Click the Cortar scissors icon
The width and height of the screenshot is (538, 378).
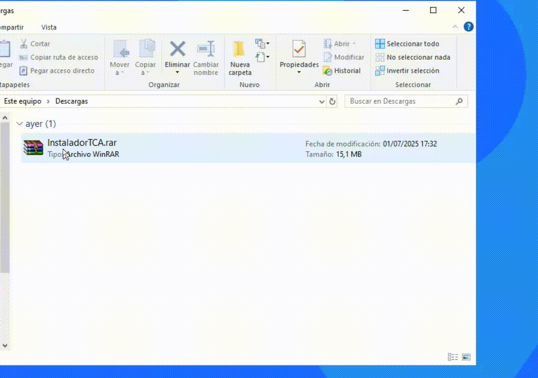[23, 44]
